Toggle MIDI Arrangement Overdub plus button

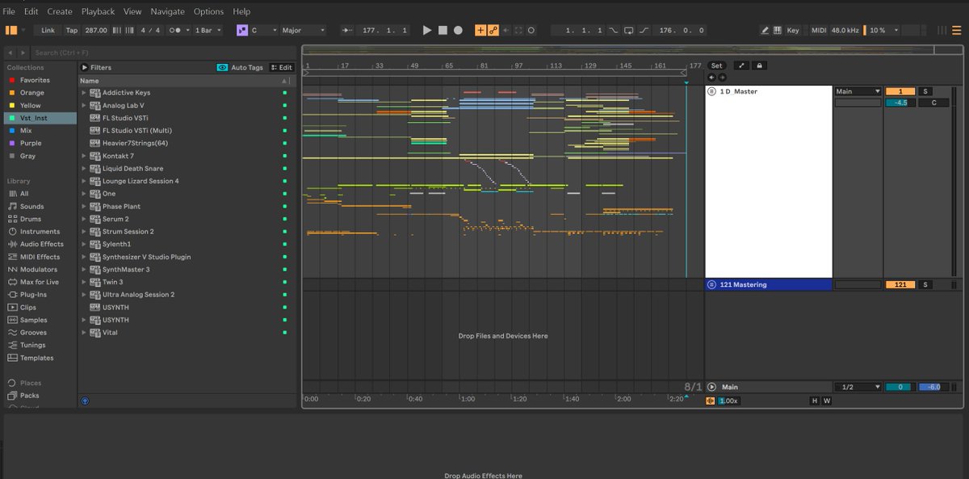pyautogui.click(x=481, y=30)
